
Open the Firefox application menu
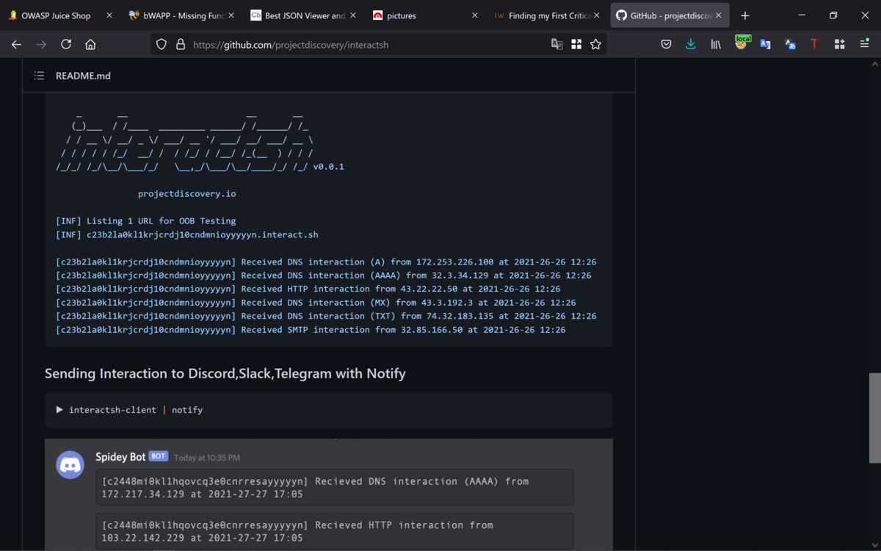click(864, 45)
